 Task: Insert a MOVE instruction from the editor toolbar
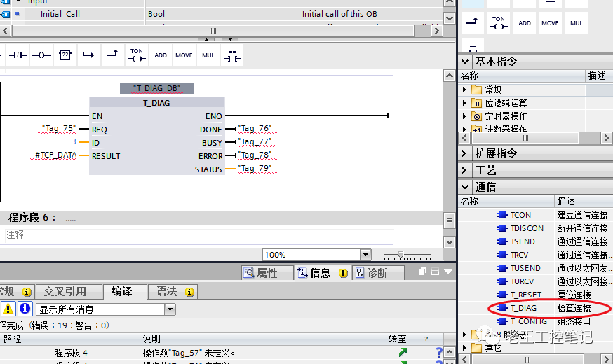pos(184,55)
